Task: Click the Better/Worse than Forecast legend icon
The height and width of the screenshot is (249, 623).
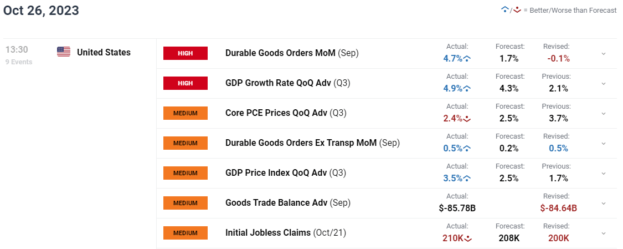Action: pyautogui.click(x=509, y=10)
